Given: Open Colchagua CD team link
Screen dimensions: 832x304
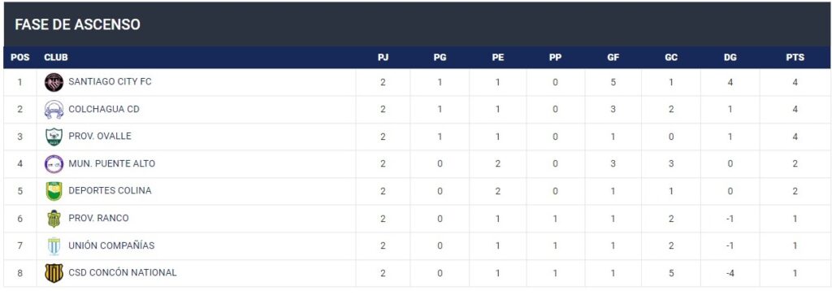Looking at the screenshot, I should click(104, 109).
